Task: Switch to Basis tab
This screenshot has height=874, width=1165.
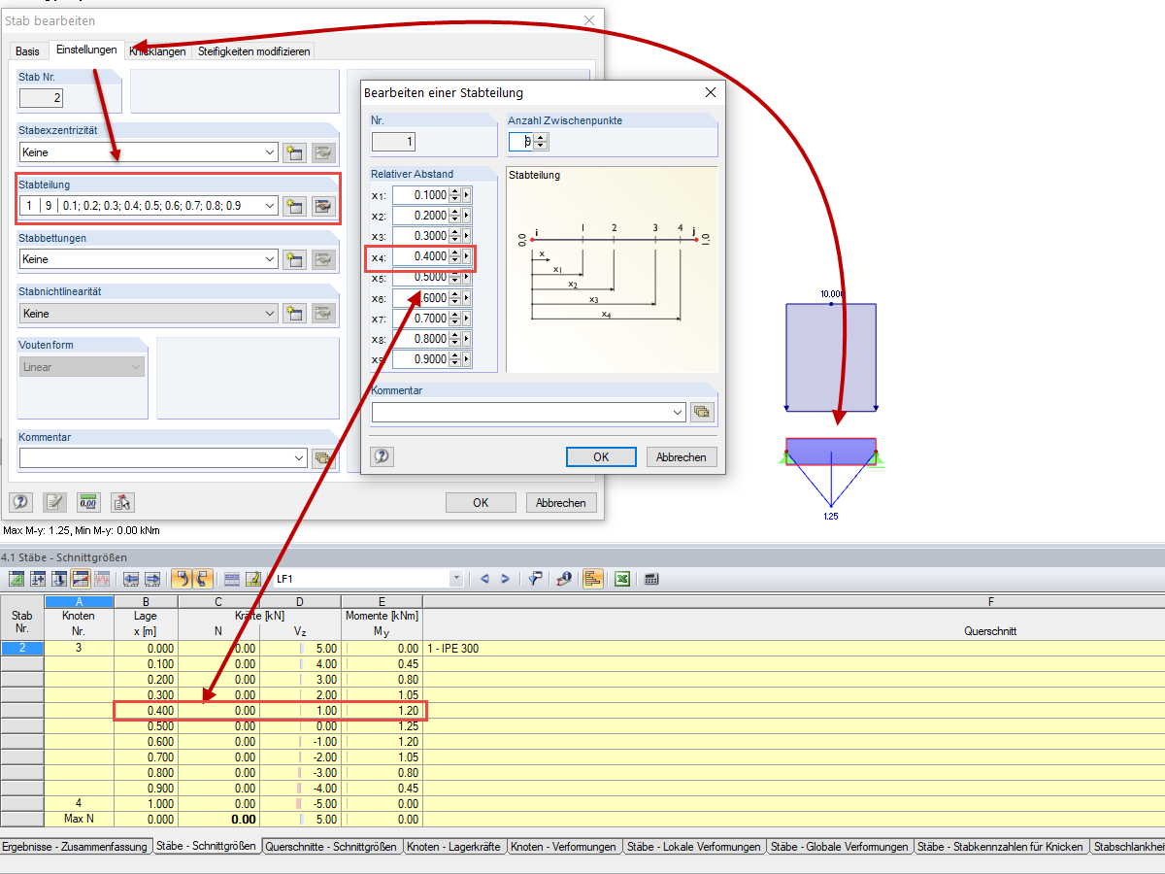Action: 28,51
